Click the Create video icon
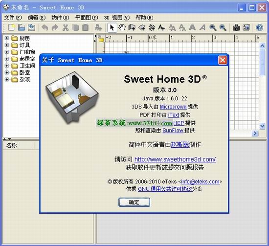Viewport: 269px width, 246px height. click(247, 27)
